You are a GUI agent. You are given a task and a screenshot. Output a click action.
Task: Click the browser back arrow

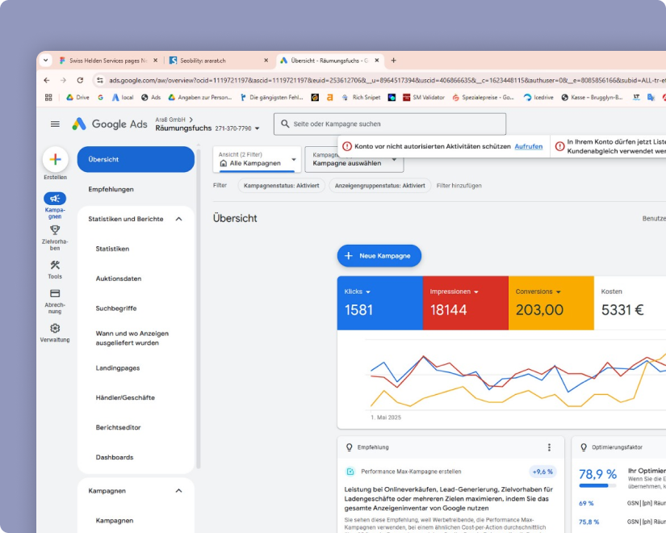click(47, 80)
